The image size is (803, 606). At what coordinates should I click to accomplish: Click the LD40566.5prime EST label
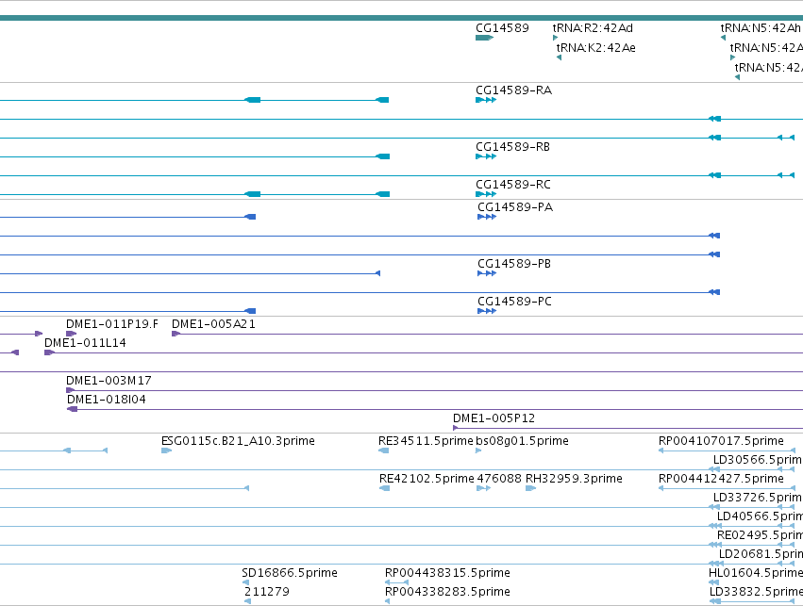[760, 516]
